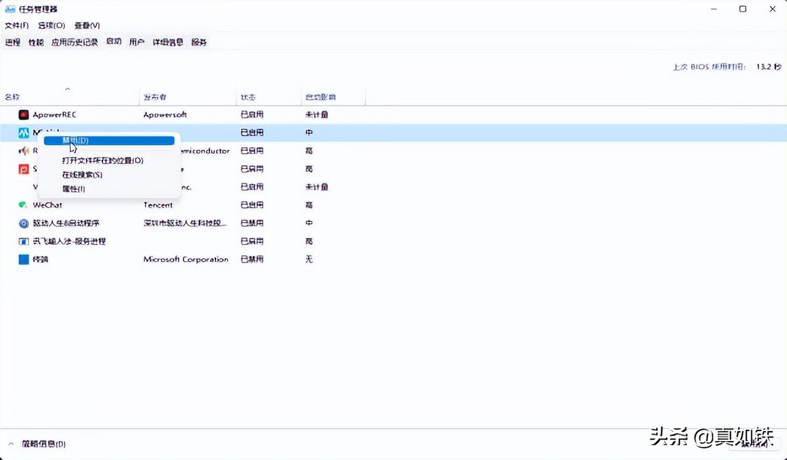Open the 应用历史记录 tab
Image resolution: width=787 pixels, height=460 pixels.
point(75,42)
